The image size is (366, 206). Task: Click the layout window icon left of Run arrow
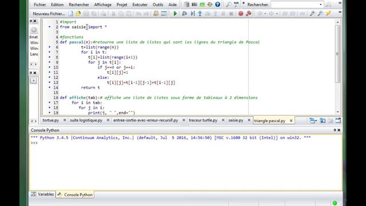tap(164, 14)
